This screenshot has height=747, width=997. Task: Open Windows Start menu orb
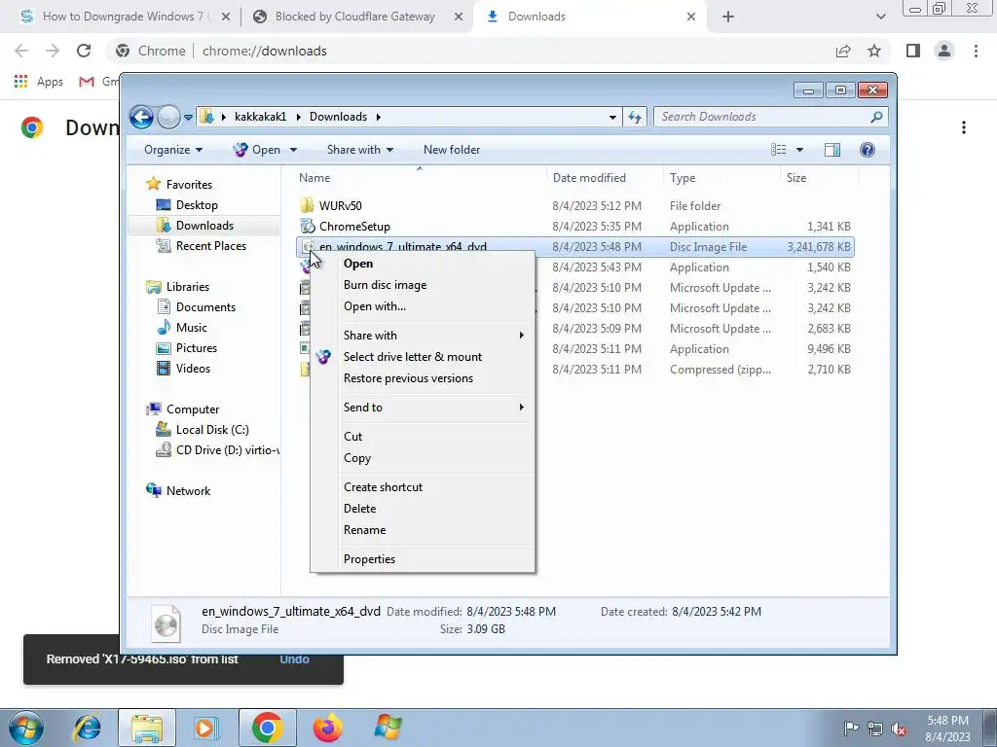pyautogui.click(x=26, y=728)
